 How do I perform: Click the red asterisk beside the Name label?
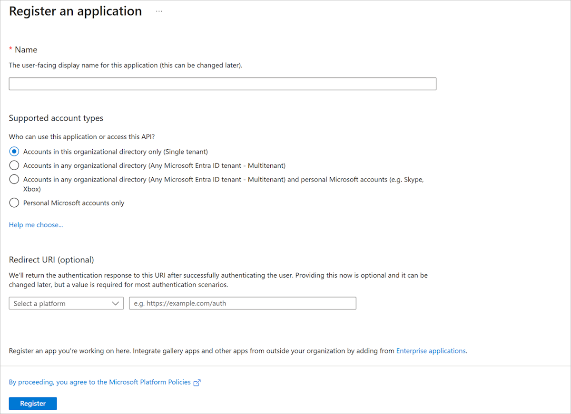(x=10, y=49)
